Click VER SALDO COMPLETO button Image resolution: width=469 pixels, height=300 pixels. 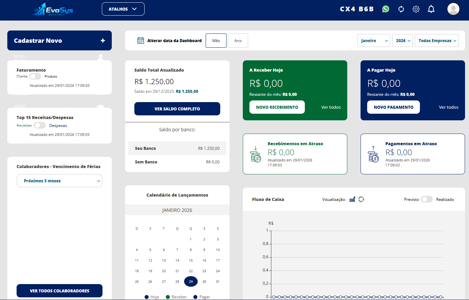177,108
